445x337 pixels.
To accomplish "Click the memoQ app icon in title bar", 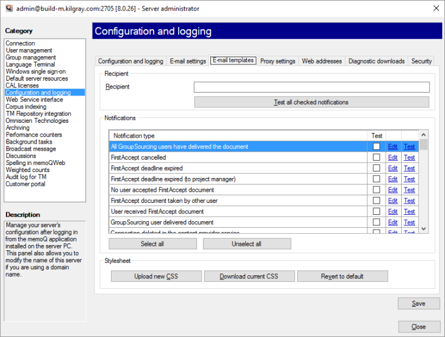I will [8, 8].
